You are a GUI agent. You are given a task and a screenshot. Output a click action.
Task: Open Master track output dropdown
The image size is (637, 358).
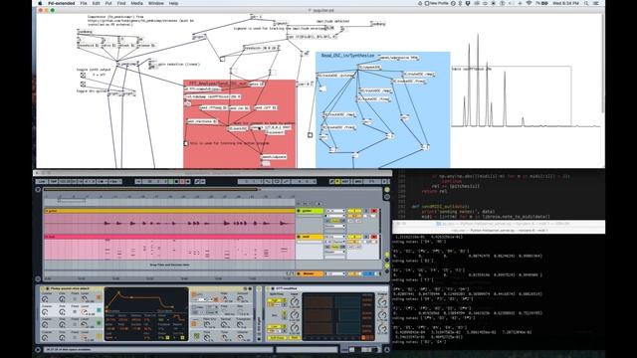pos(335,273)
